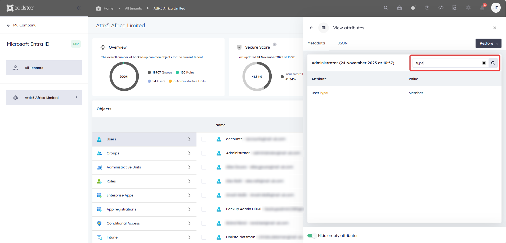This screenshot has width=506, height=243.
Task: Toggle Hide empty attributes switch
Action: tap(312, 236)
